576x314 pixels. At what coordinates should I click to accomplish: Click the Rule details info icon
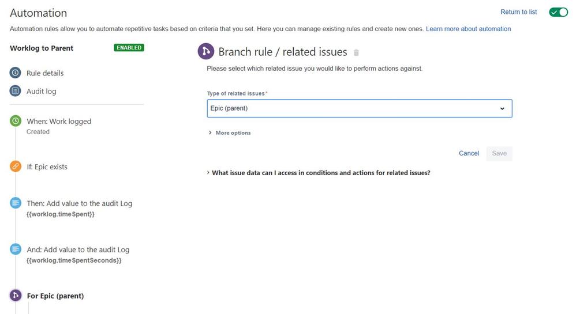[15, 73]
